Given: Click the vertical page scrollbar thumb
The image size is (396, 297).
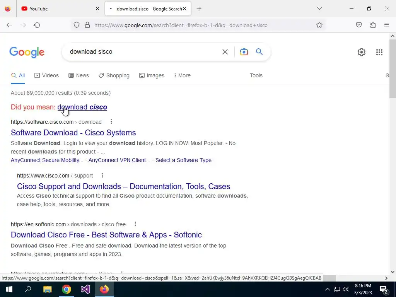Looking at the screenshot, I should tap(393, 69).
